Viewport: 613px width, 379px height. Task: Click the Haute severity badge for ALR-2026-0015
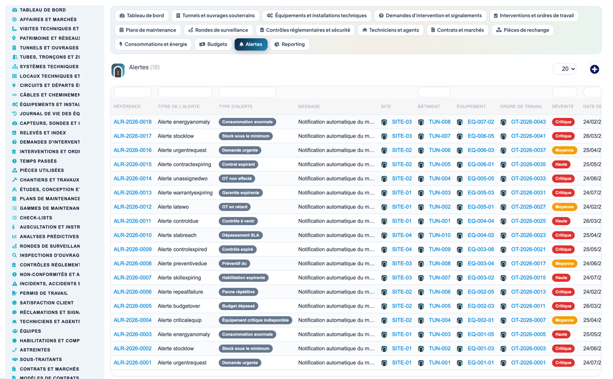561,165
